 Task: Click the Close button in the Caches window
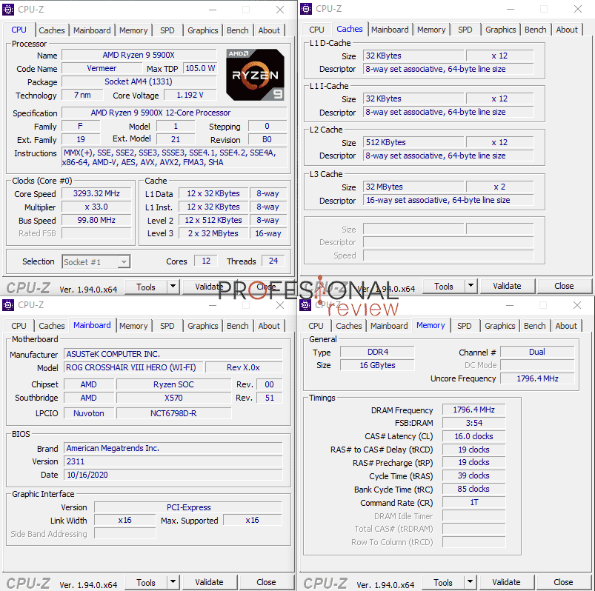(564, 286)
